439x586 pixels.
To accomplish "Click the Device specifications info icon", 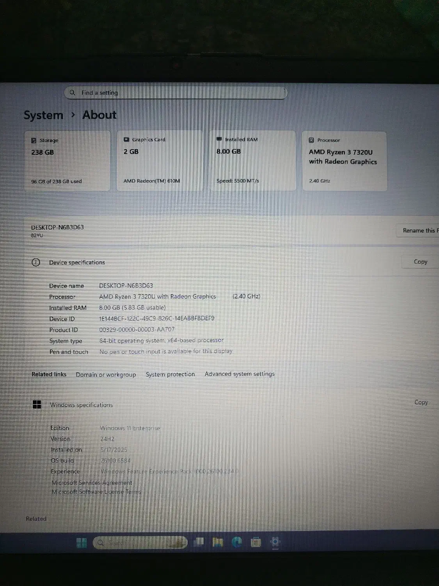I will pyautogui.click(x=36, y=262).
